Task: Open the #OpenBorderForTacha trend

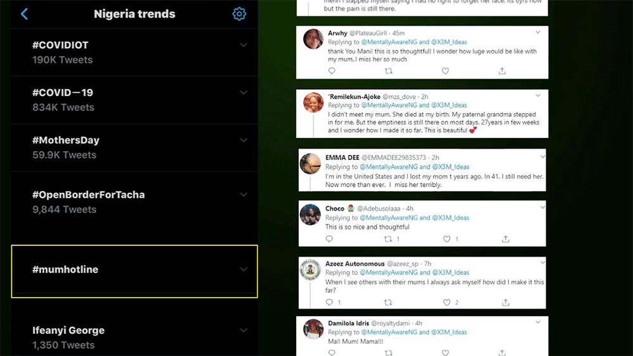Action: [134, 202]
